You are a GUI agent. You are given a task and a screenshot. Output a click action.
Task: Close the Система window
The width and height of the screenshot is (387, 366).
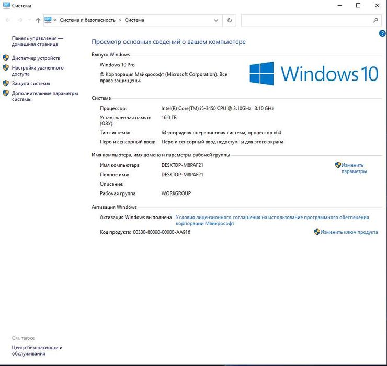click(x=377, y=5)
